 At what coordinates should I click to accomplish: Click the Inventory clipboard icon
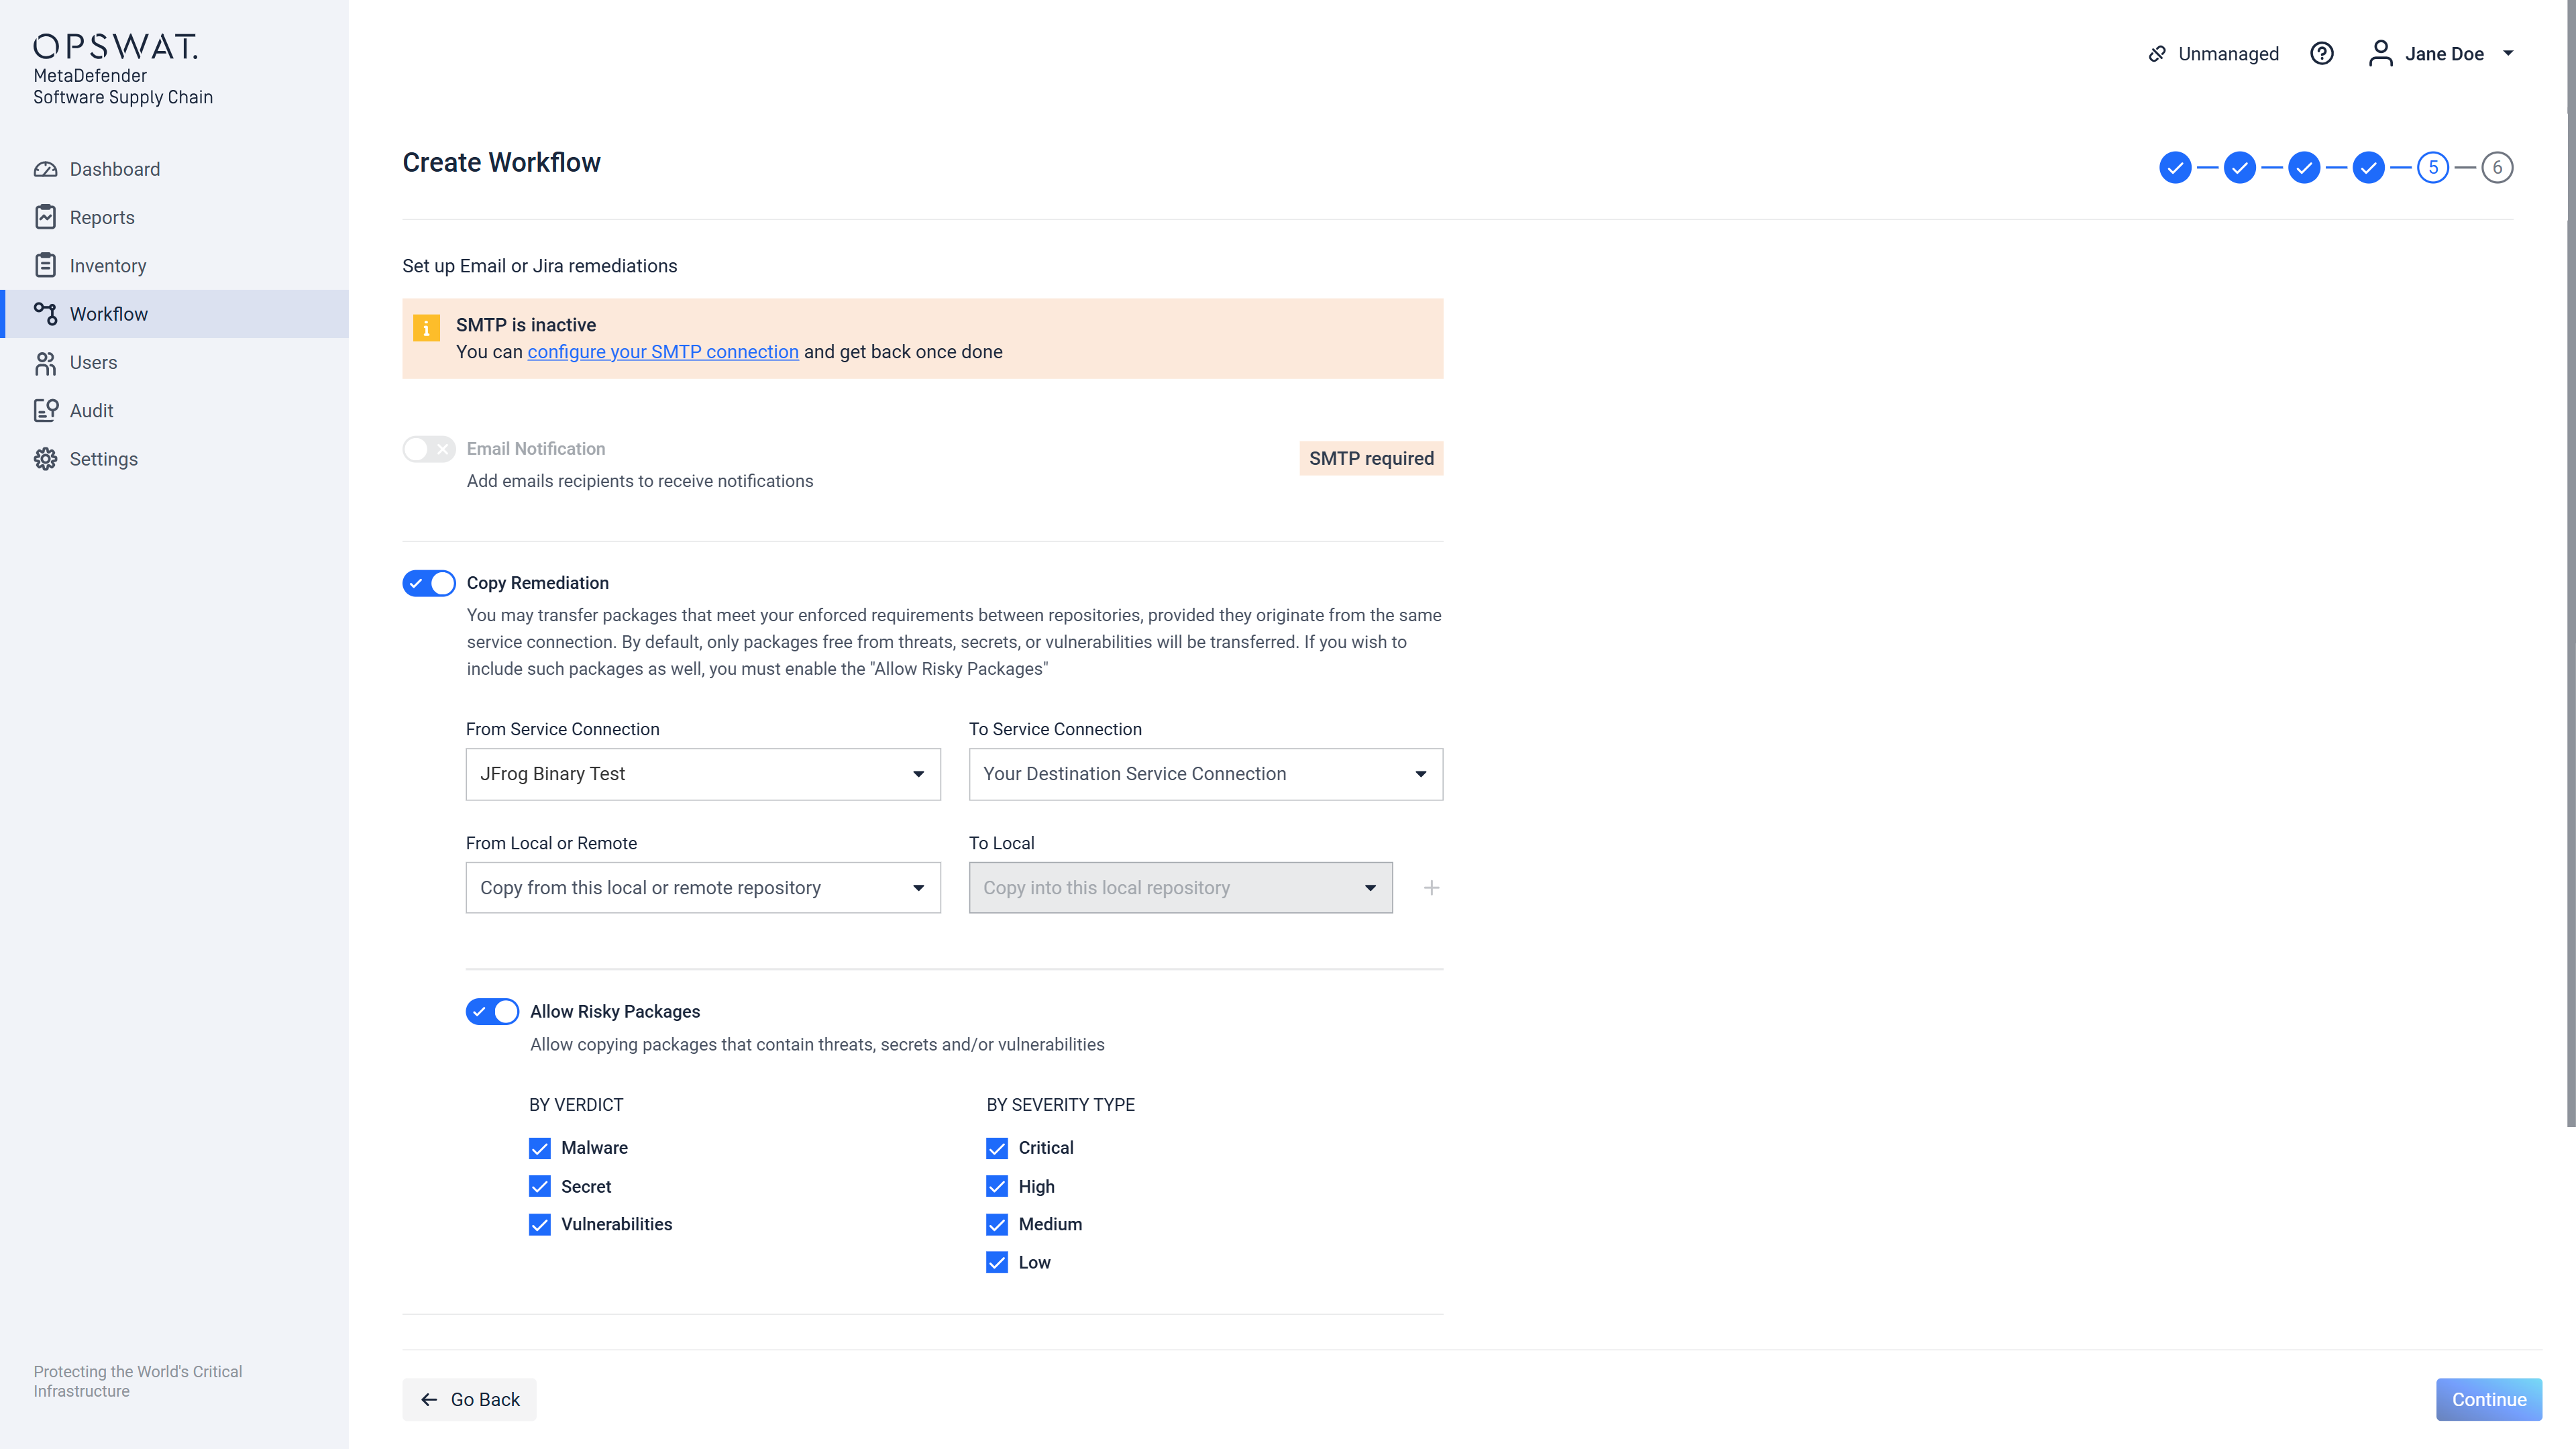45,265
